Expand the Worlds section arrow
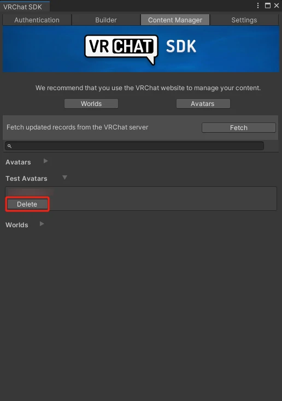282x401 pixels. click(42, 224)
